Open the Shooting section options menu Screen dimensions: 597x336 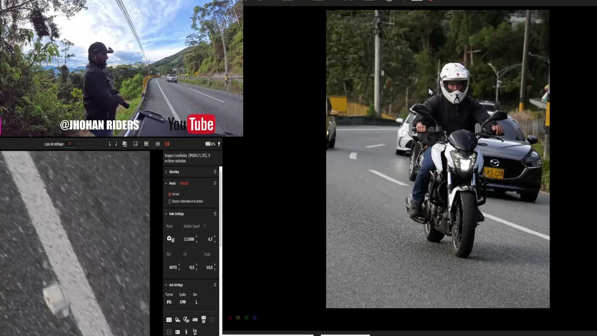tap(215, 172)
